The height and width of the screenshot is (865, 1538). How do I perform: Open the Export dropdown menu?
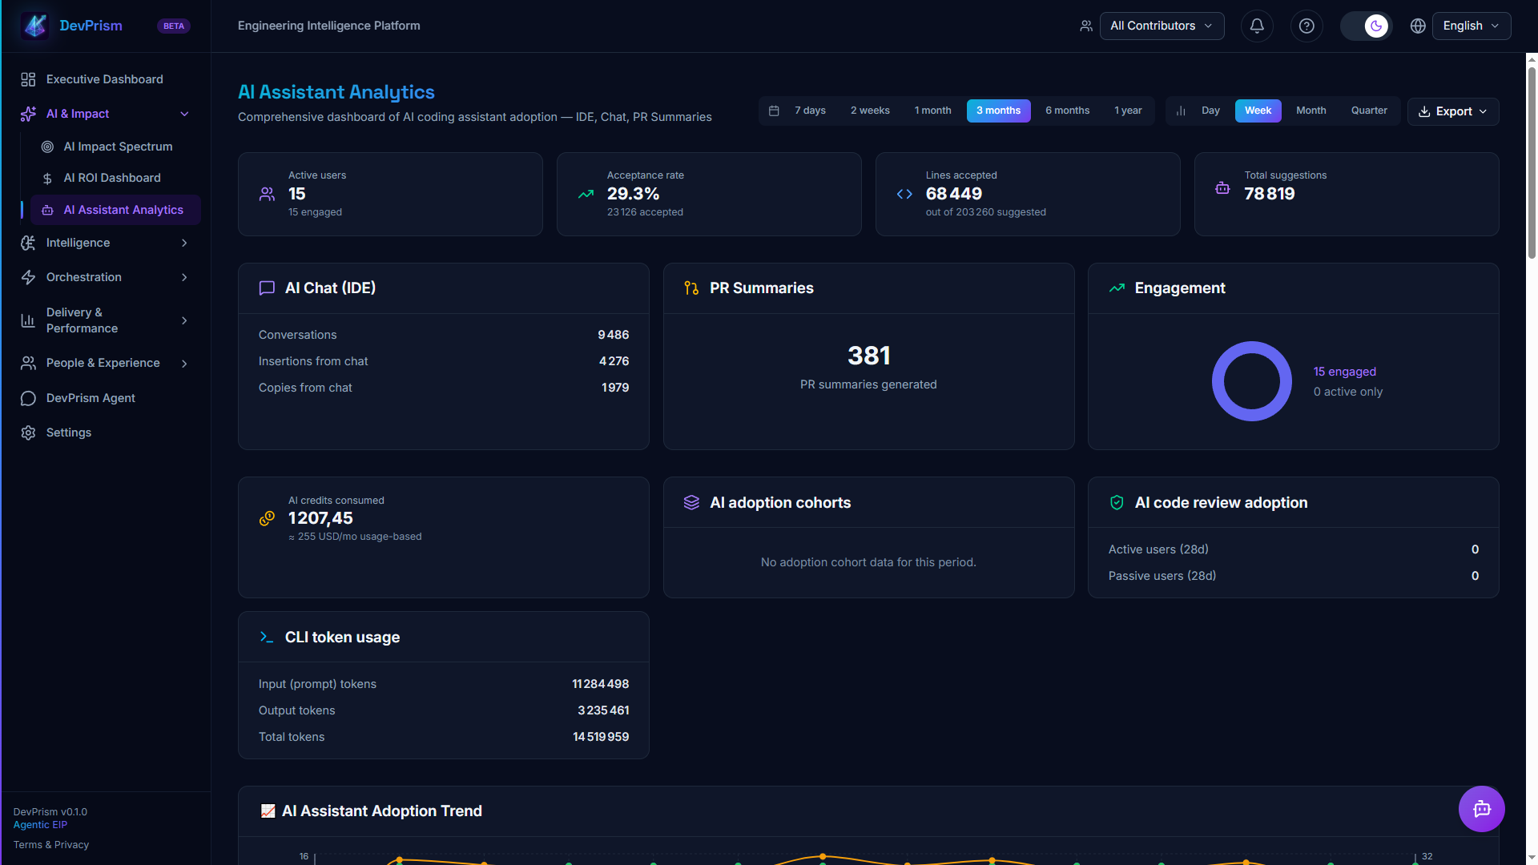(1452, 111)
